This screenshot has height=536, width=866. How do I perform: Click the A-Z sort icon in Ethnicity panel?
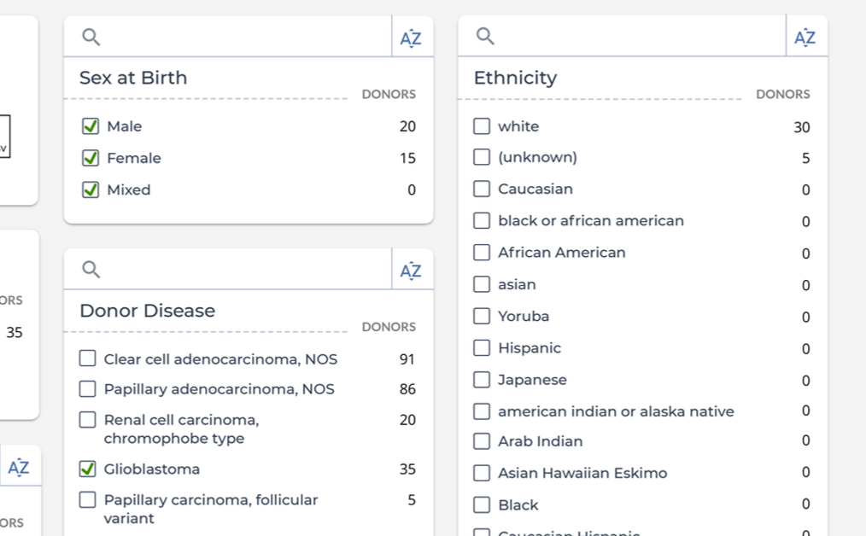click(x=805, y=38)
